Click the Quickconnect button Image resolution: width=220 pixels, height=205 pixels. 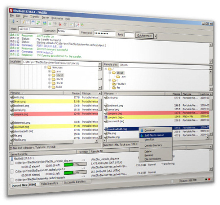point(144,36)
